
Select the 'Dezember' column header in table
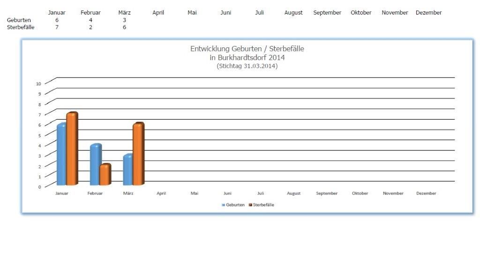pyautogui.click(x=428, y=13)
